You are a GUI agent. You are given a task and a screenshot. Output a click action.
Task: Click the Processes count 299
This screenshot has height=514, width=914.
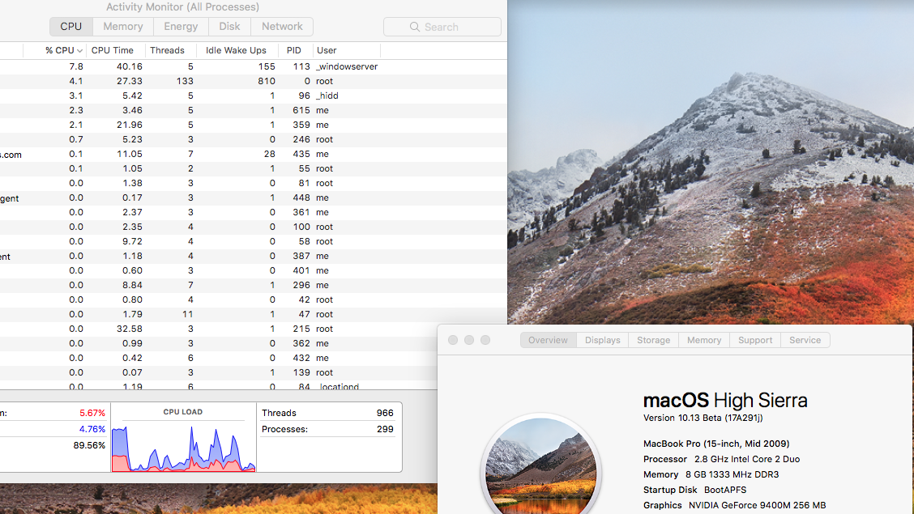(385, 429)
